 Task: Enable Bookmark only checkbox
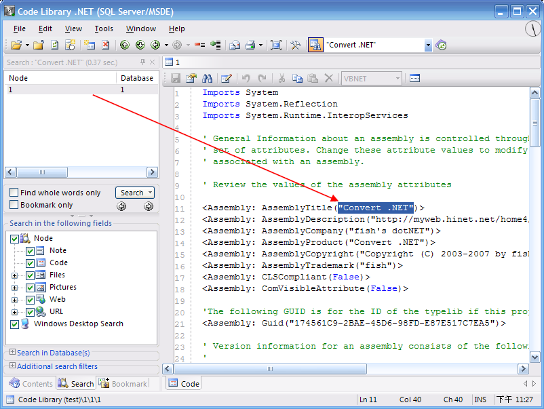14,205
